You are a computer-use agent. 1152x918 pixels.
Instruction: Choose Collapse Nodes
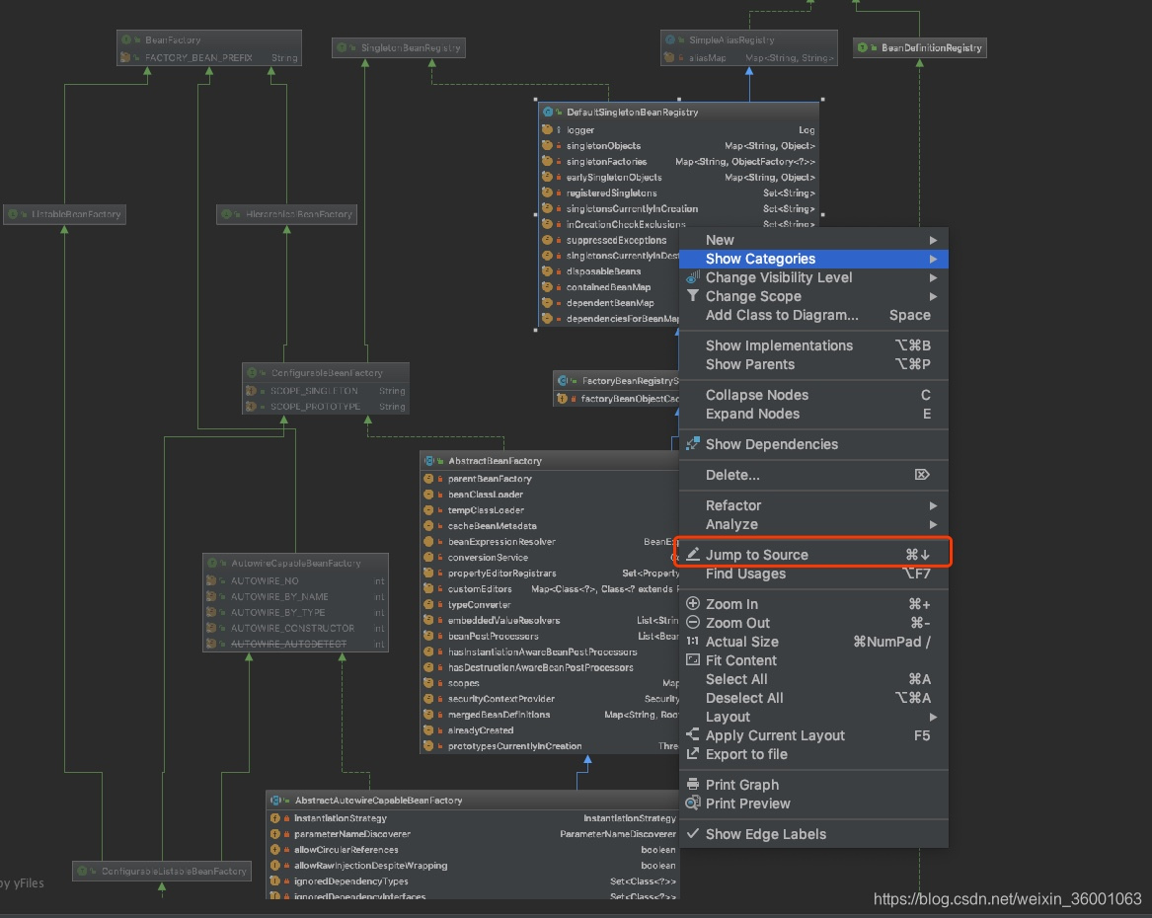[813, 395]
